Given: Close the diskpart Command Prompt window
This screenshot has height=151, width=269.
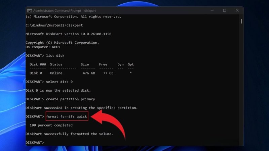Looking at the screenshot, I should pyautogui.click(x=237, y=10).
